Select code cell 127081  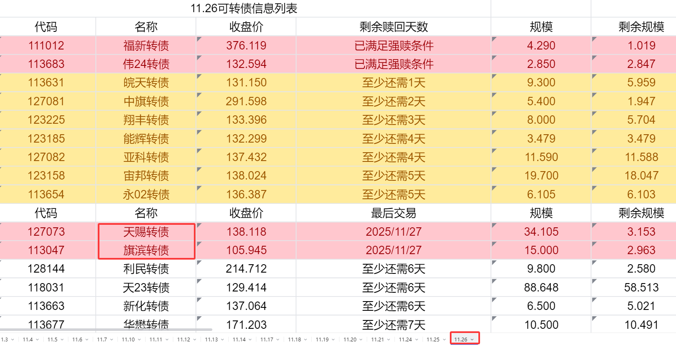(46, 101)
